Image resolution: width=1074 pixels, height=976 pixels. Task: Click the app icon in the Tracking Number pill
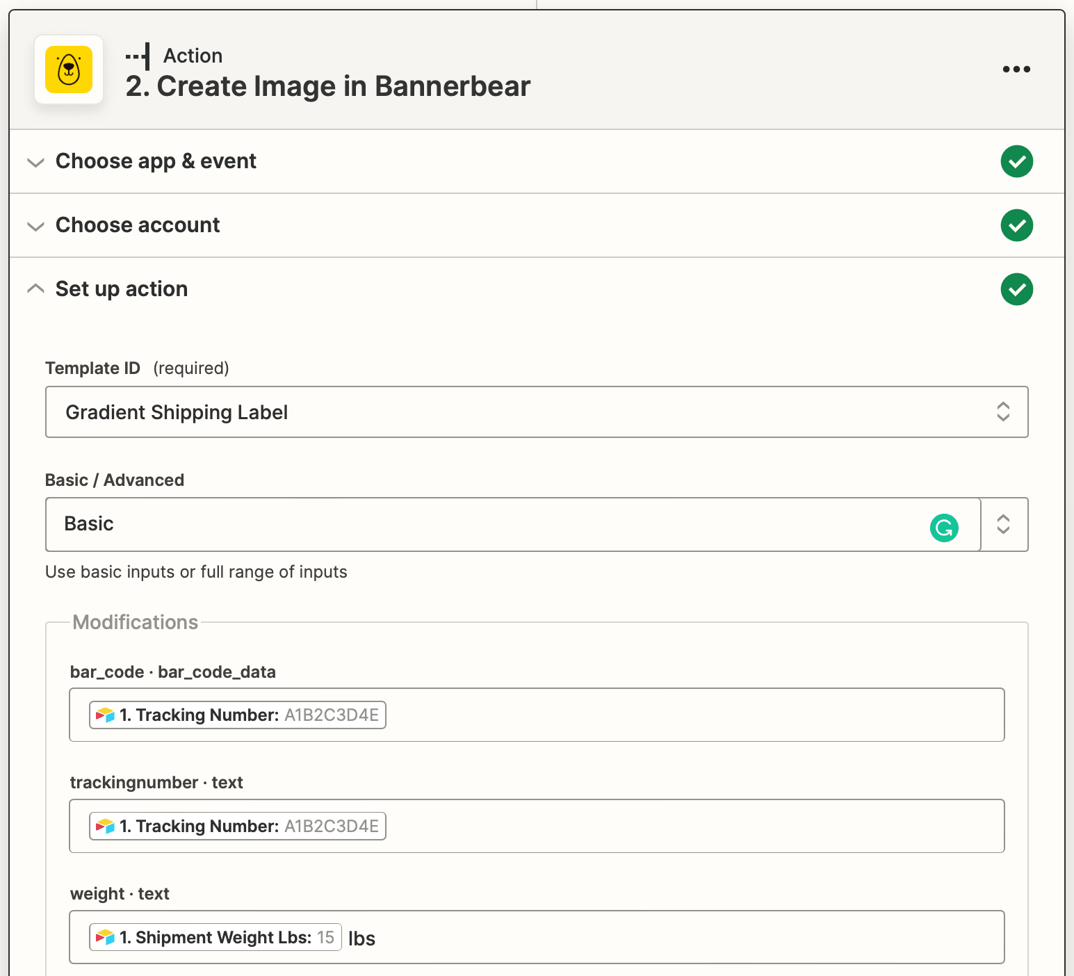point(104,715)
